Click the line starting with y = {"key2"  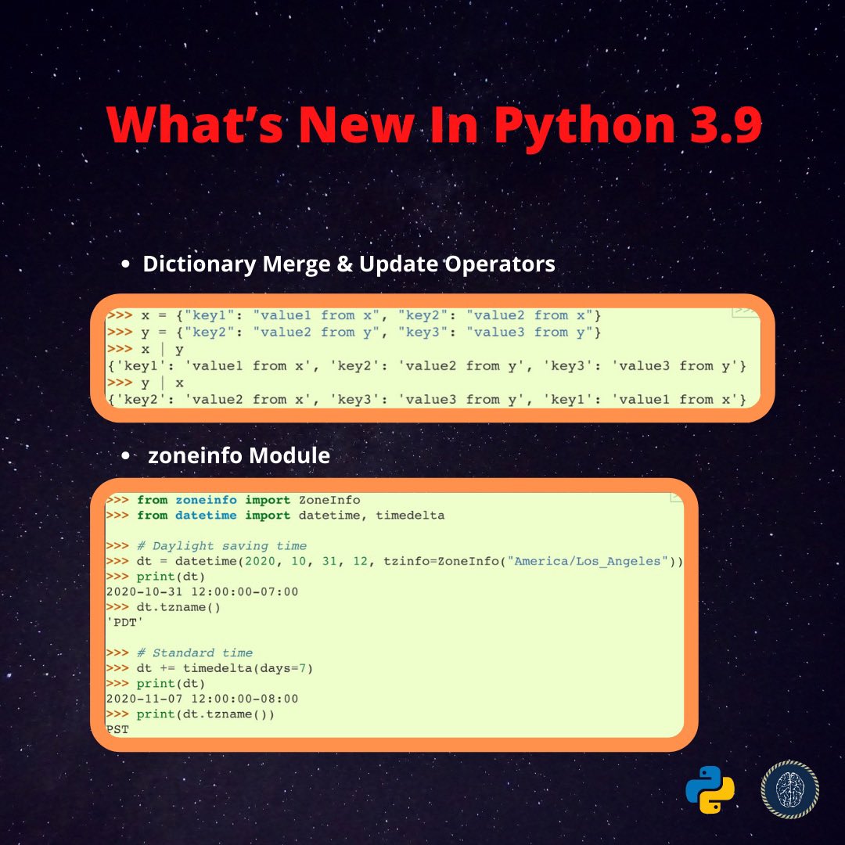[x=354, y=333]
